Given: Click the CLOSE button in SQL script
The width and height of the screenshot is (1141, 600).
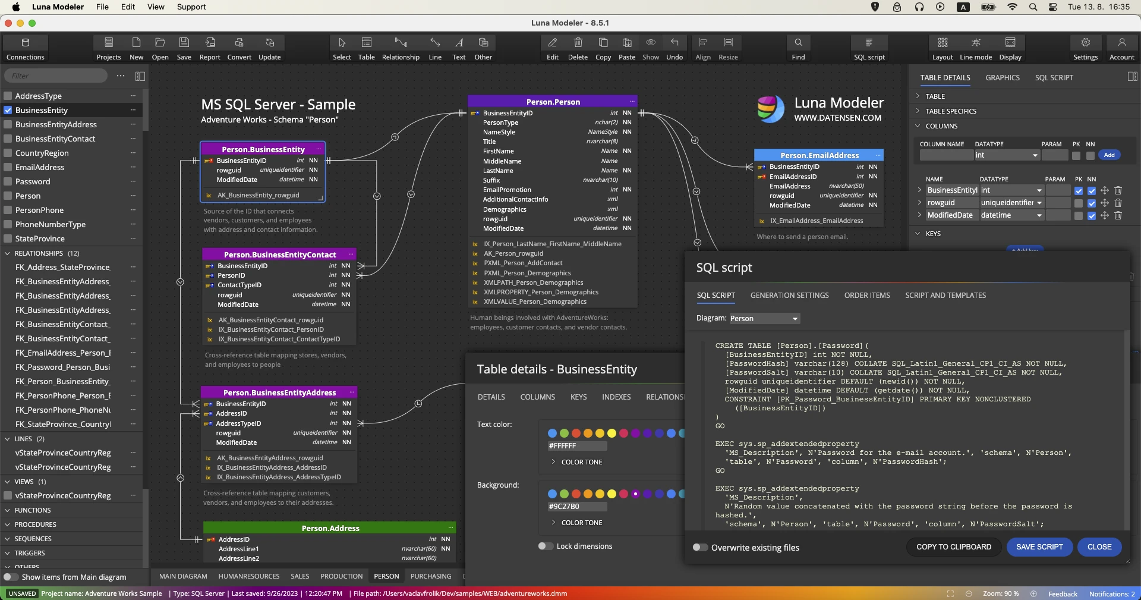Looking at the screenshot, I should 1099,547.
